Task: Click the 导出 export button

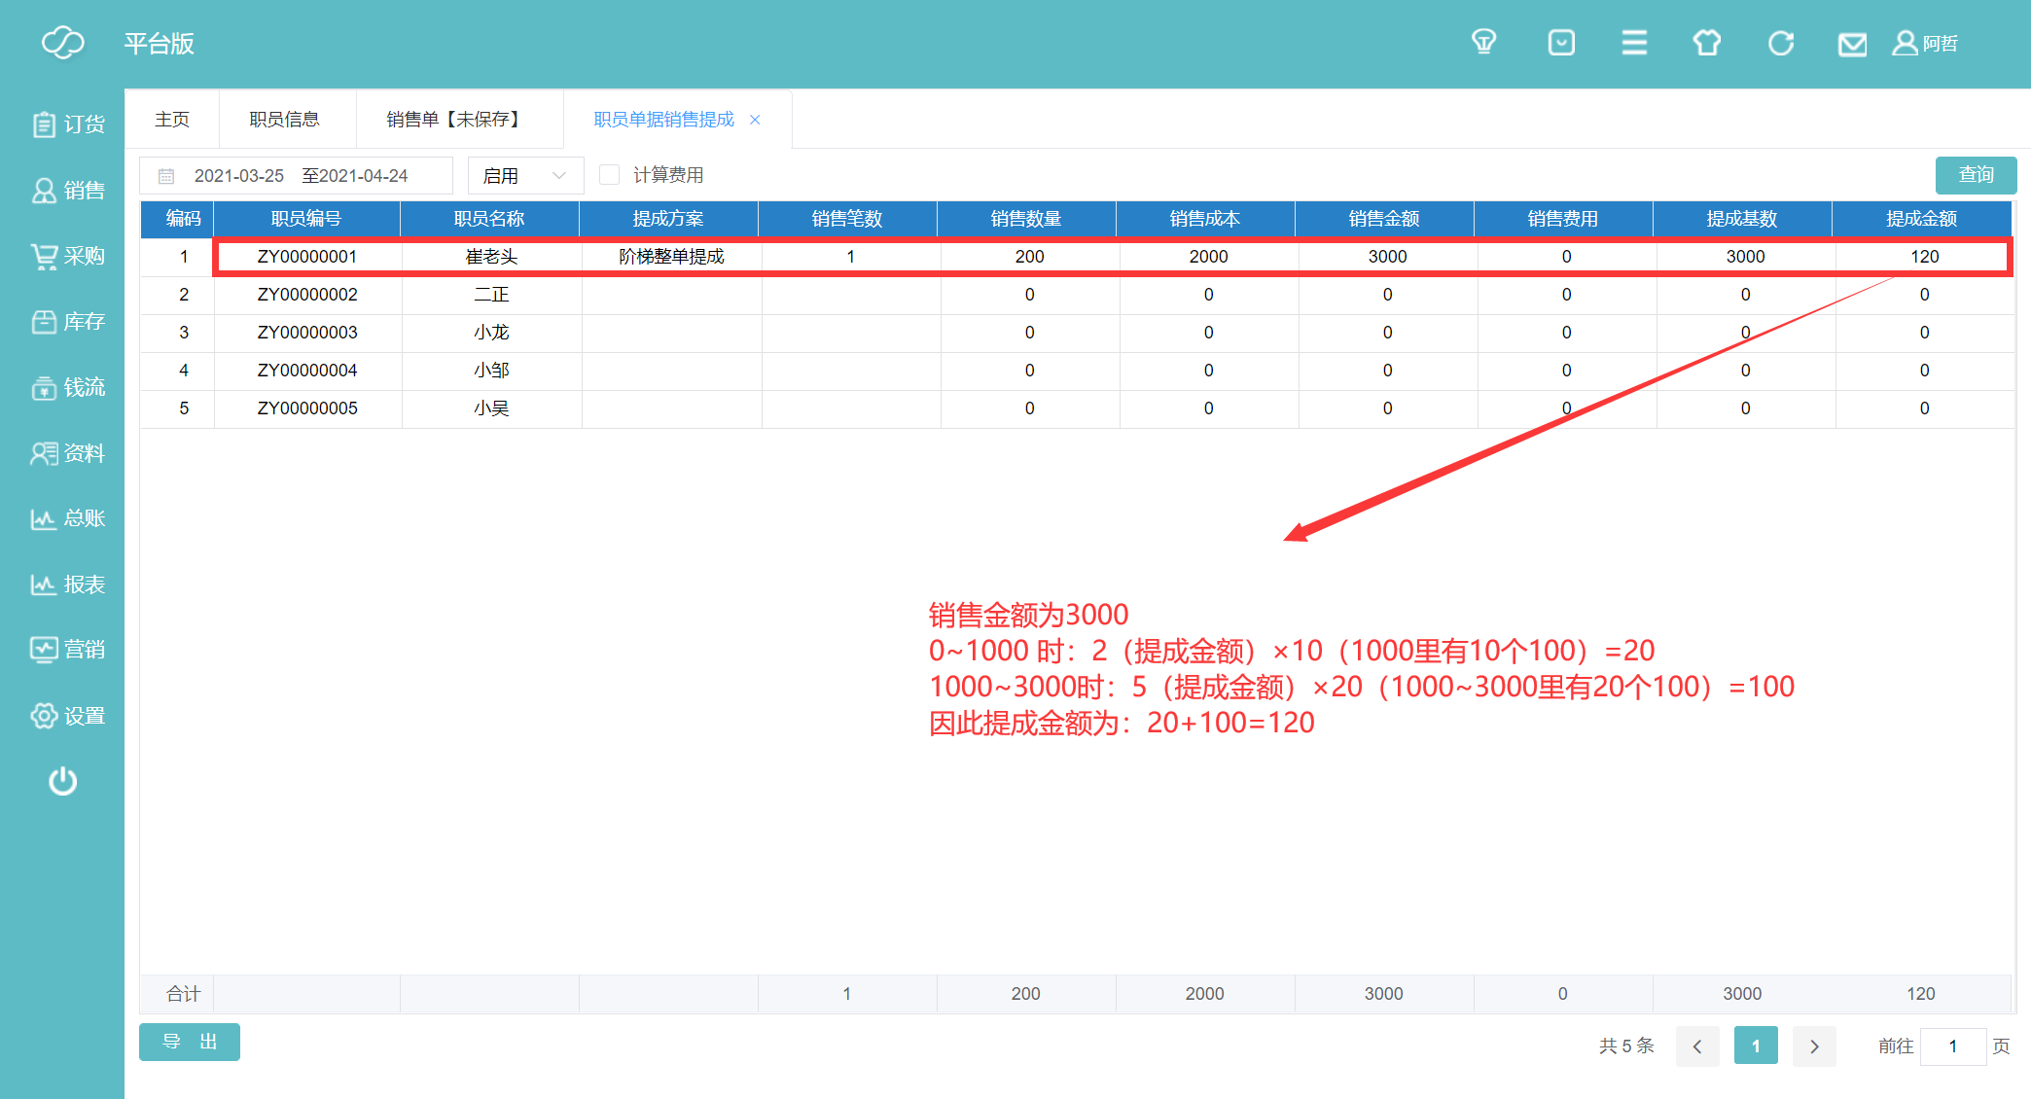Action: tap(190, 1042)
